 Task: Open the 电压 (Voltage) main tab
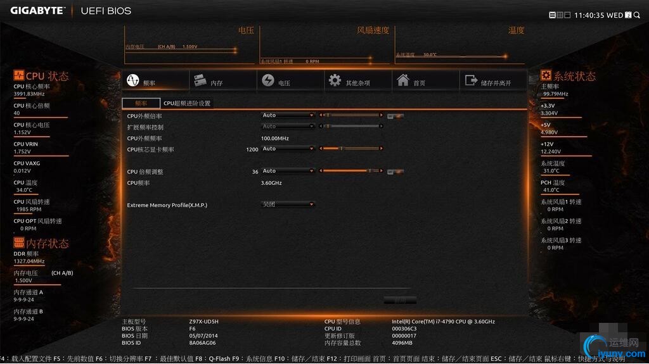click(290, 80)
